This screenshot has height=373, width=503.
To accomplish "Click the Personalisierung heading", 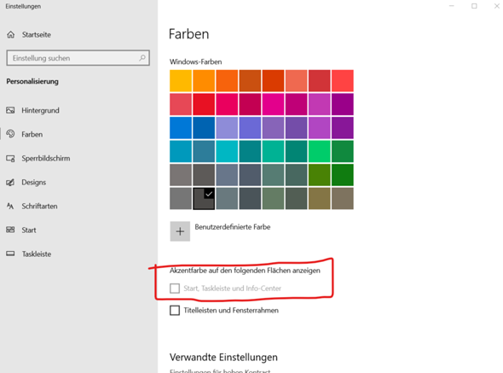I will tap(32, 81).
